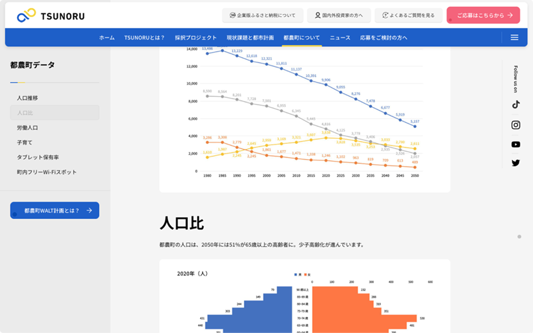Click the population description sentence about 2050年
533x333 pixels.
tap(263, 245)
